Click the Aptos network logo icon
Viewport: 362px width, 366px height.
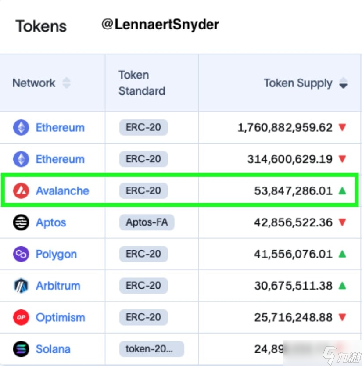[21, 222]
